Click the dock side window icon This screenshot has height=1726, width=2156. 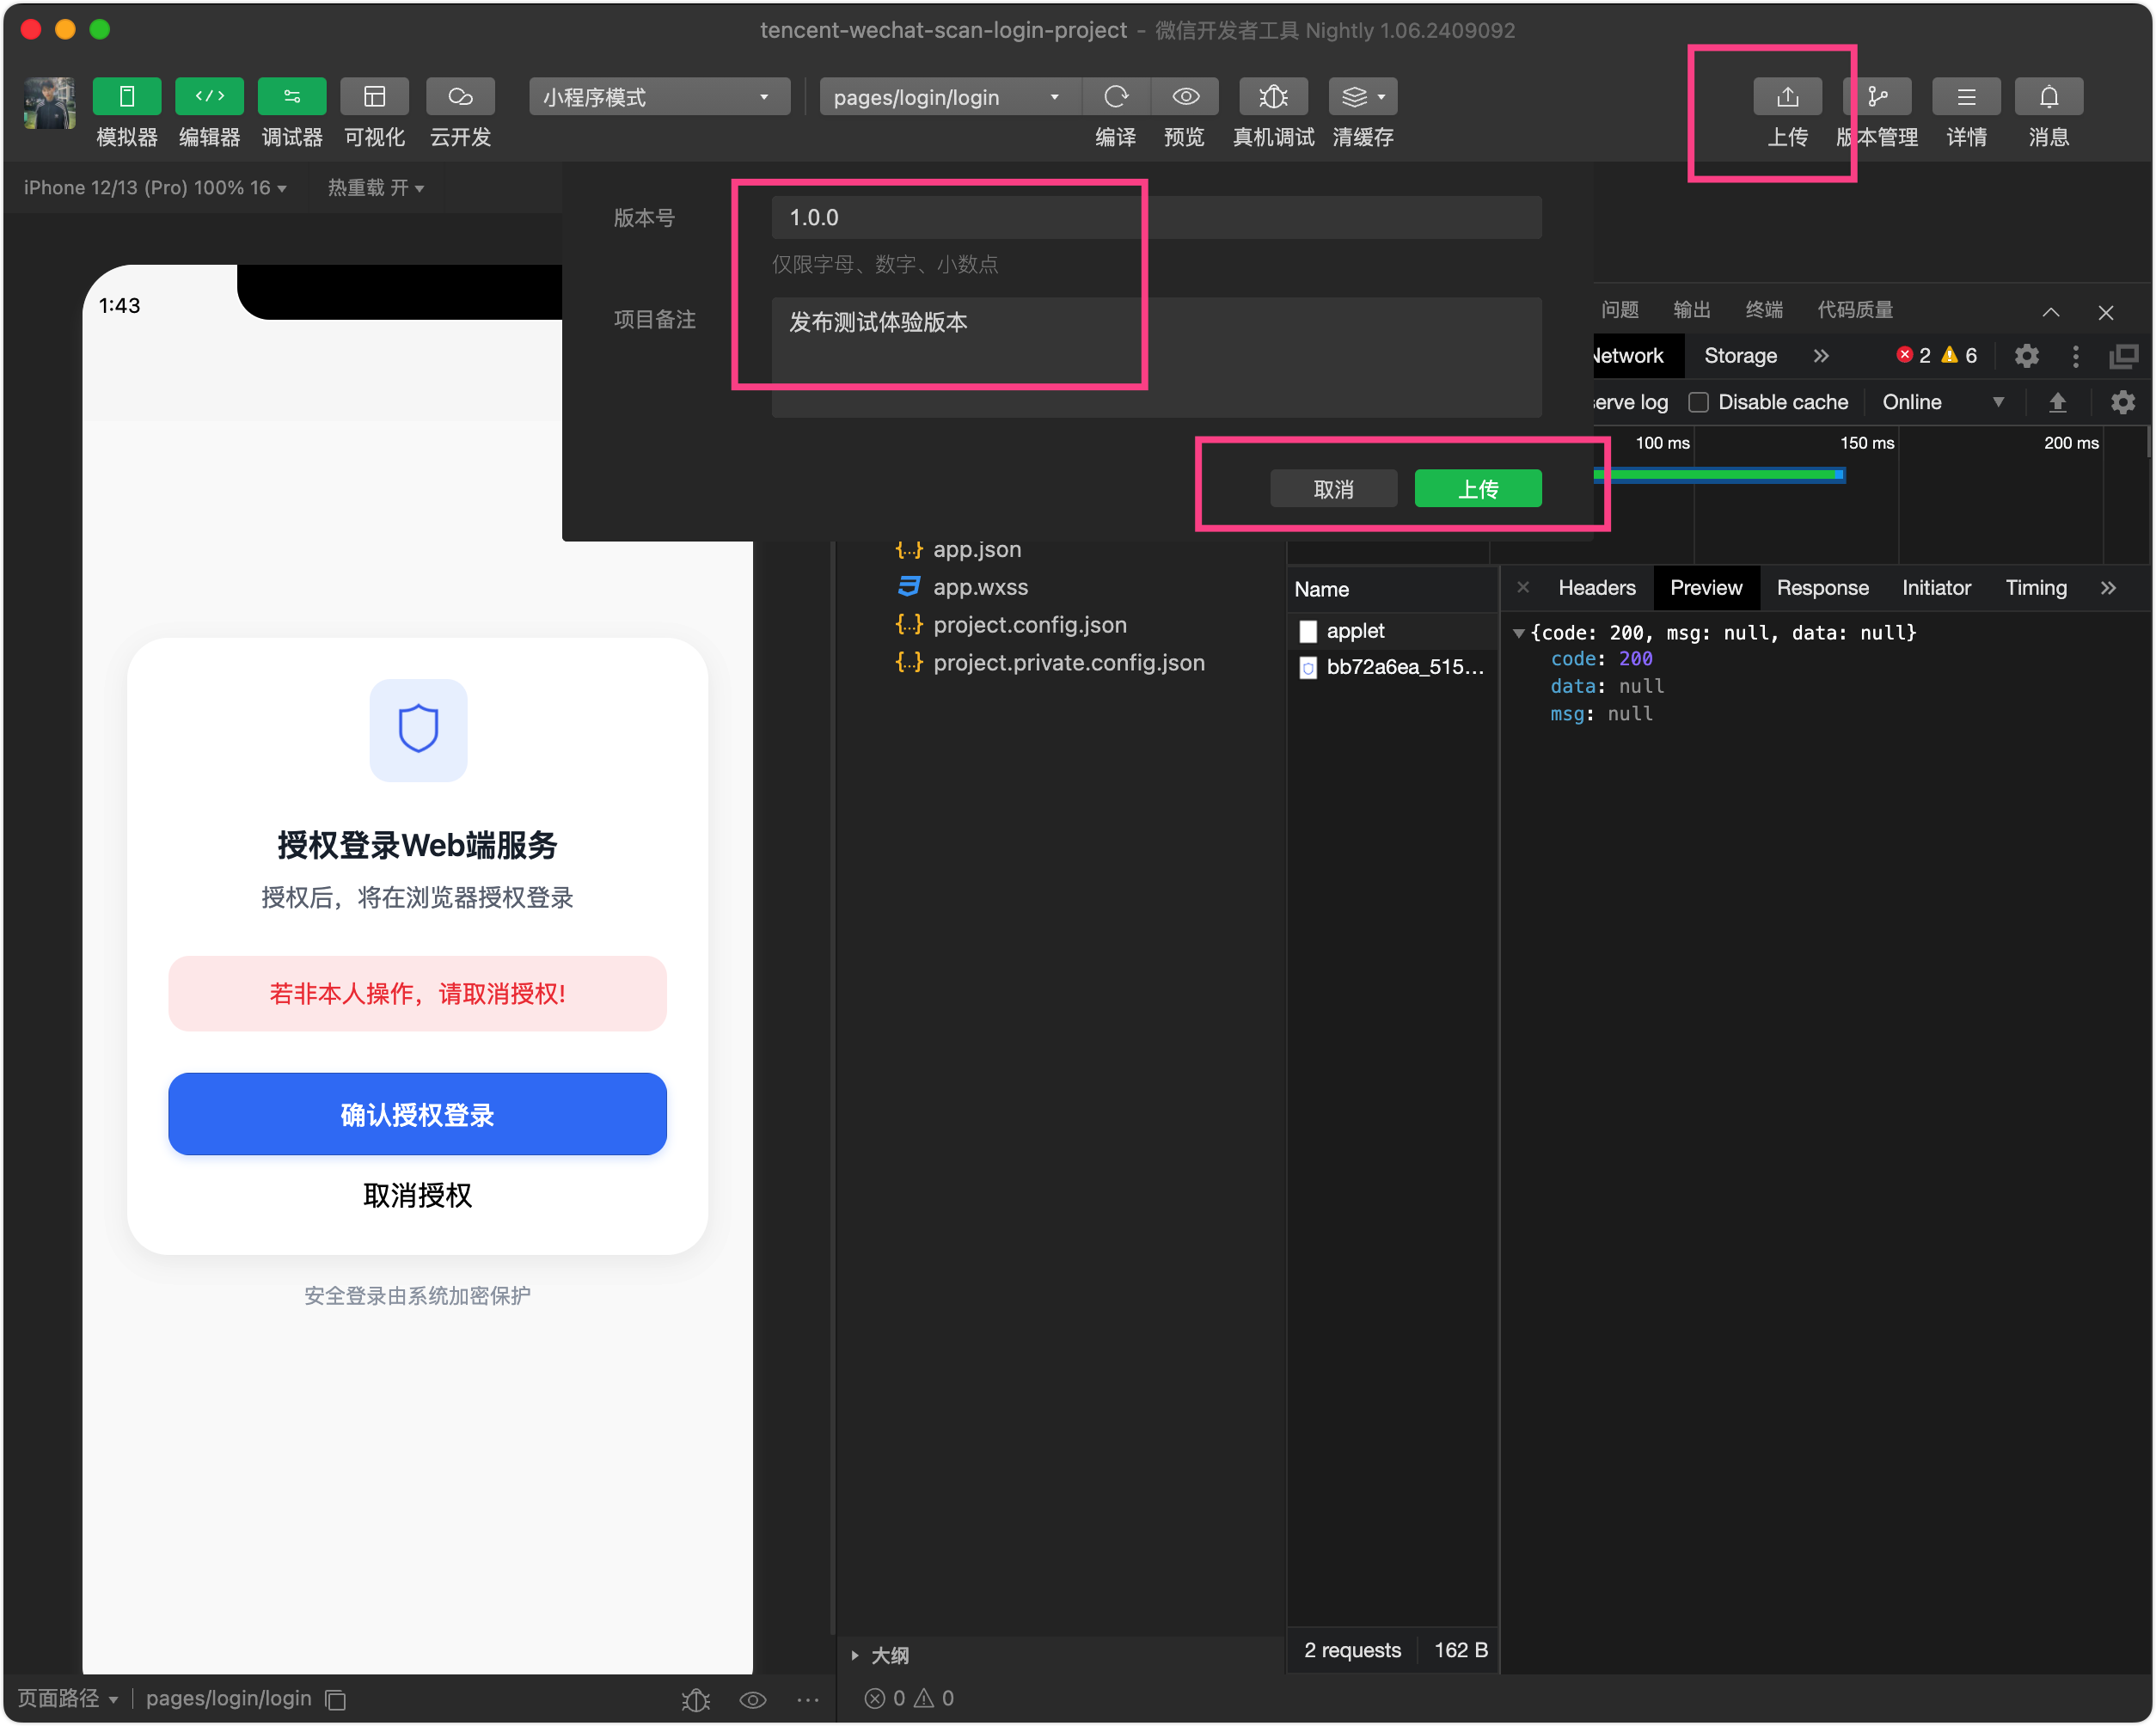coord(2124,356)
